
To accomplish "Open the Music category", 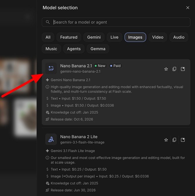I will [51, 49].
